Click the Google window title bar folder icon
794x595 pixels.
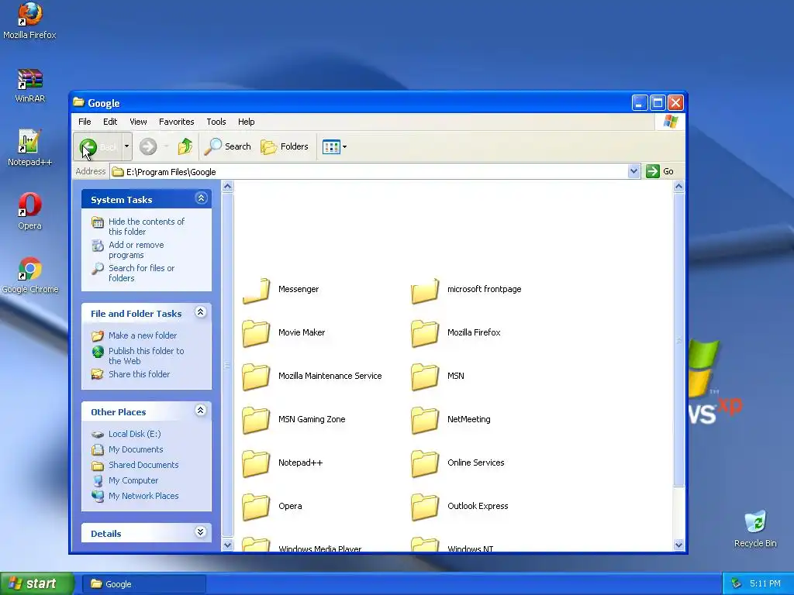tap(78, 102)
